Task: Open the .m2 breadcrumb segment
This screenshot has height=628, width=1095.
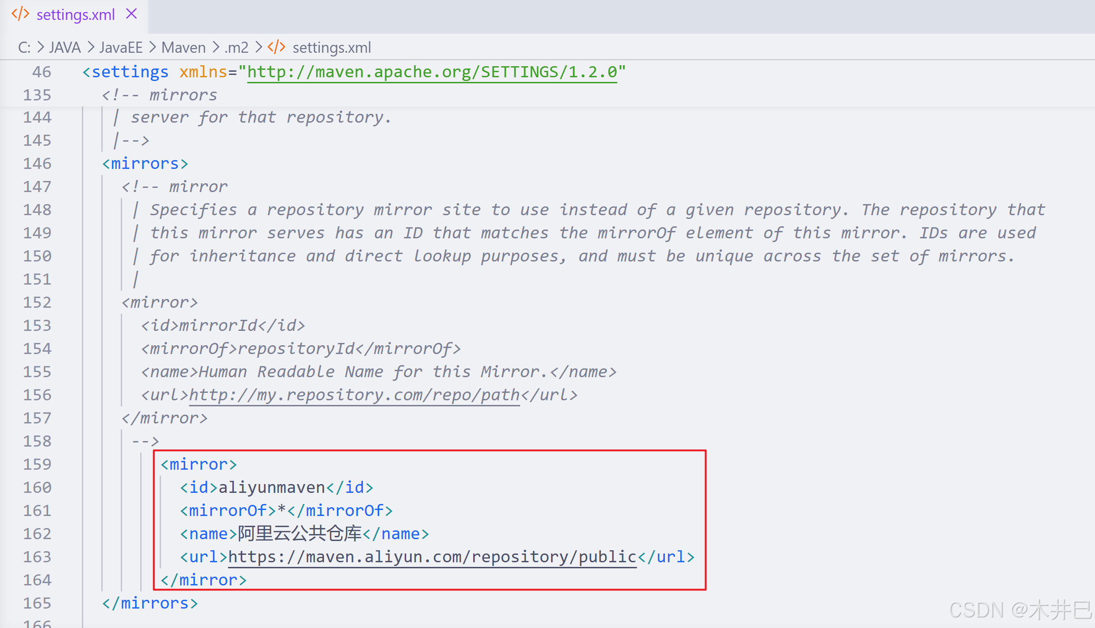Action: tap(237, 47)
